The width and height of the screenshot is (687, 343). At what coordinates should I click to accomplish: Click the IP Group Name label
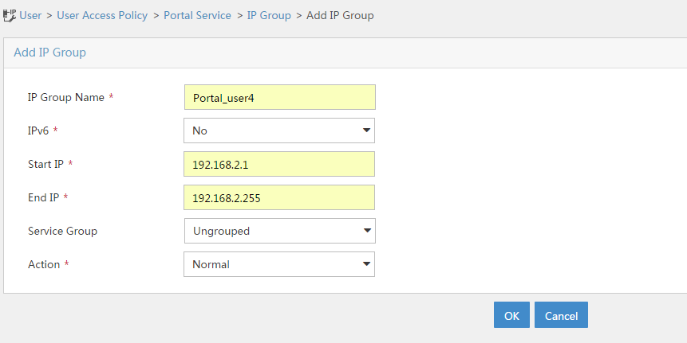tap(65, 97)
